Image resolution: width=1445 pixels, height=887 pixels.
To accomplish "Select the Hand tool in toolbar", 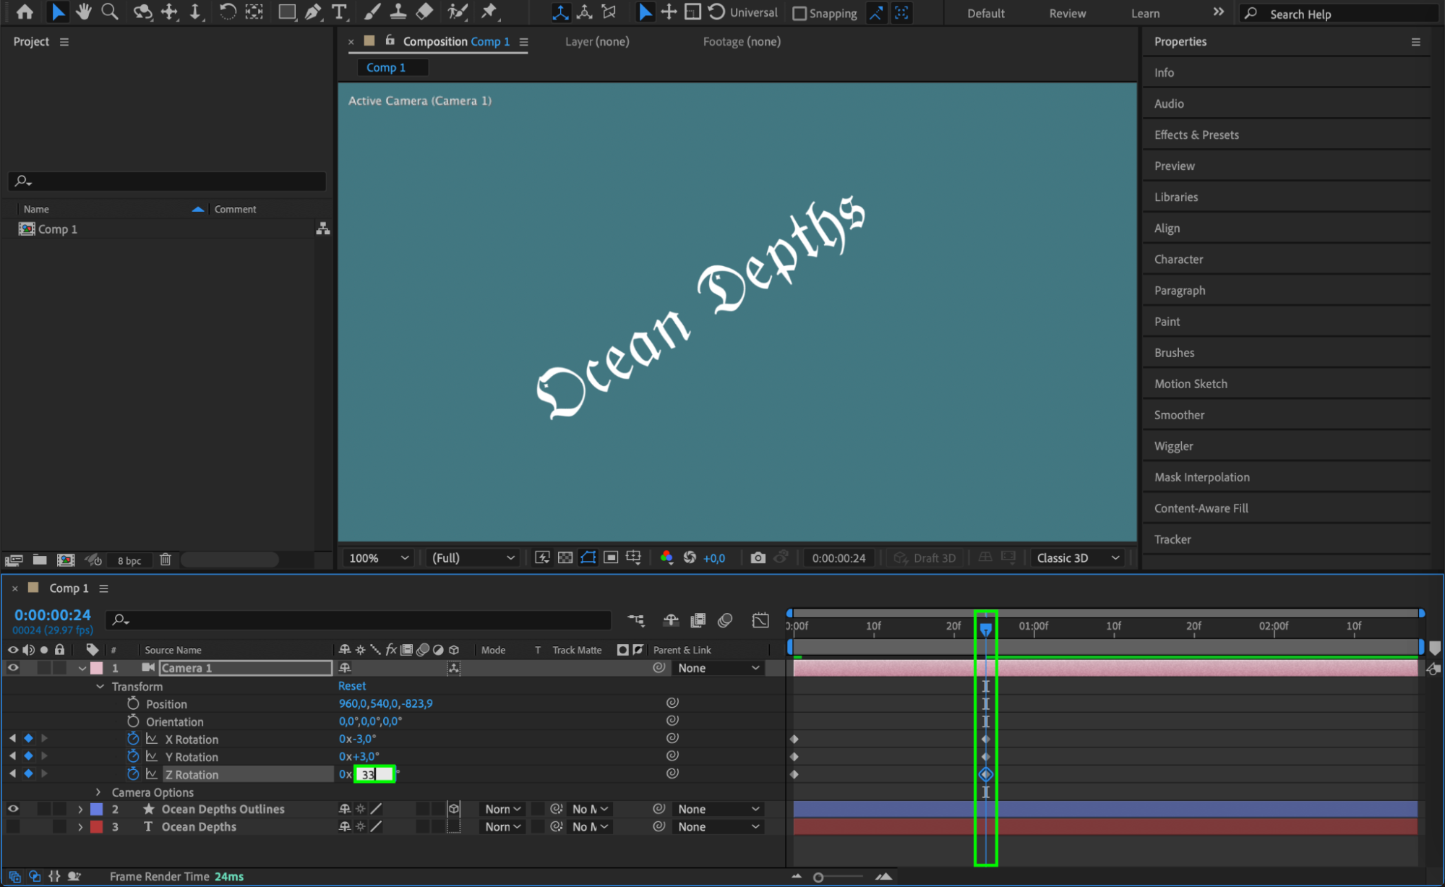I will pos(84,12).
